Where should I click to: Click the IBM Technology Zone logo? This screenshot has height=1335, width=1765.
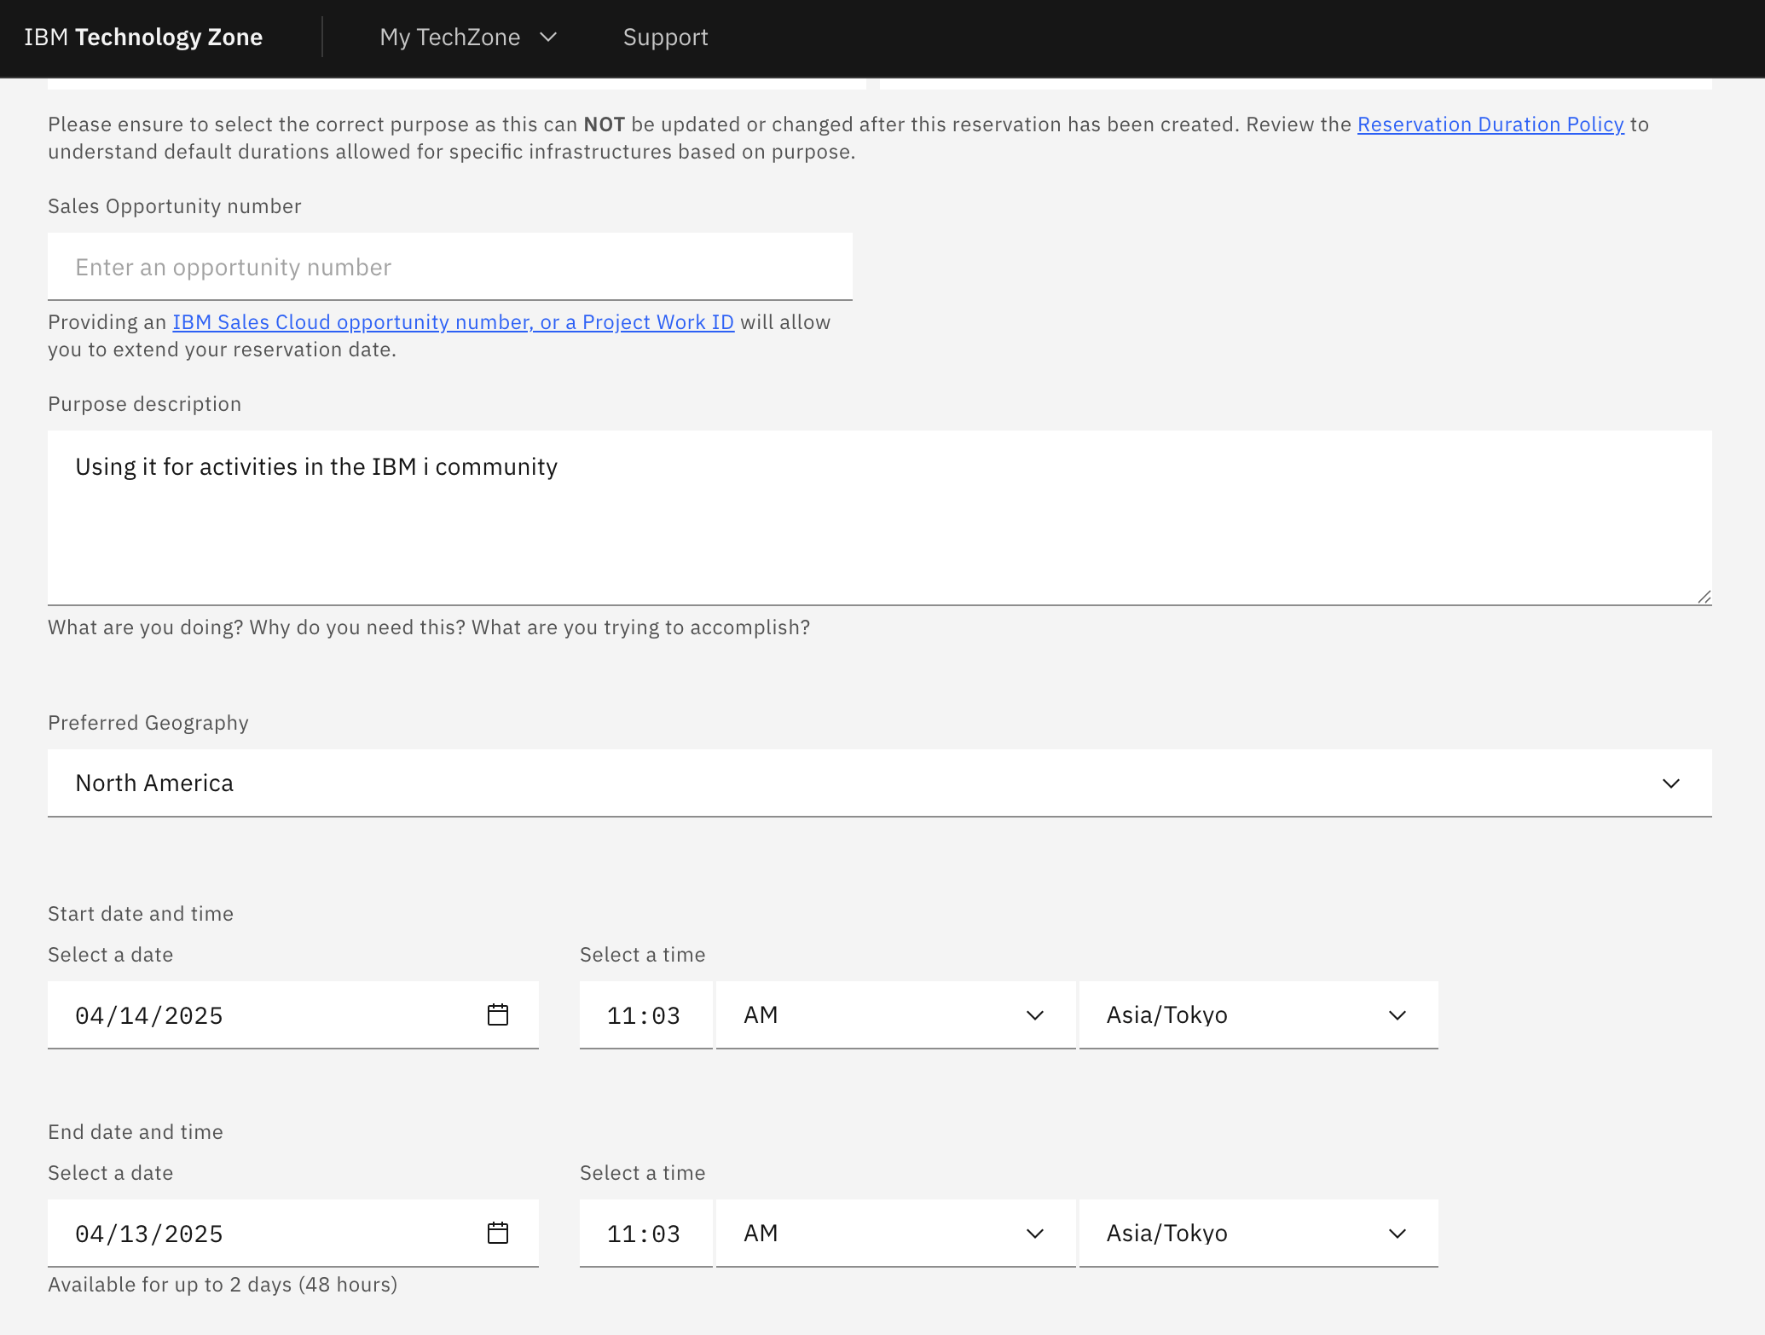tap(143, 37)
